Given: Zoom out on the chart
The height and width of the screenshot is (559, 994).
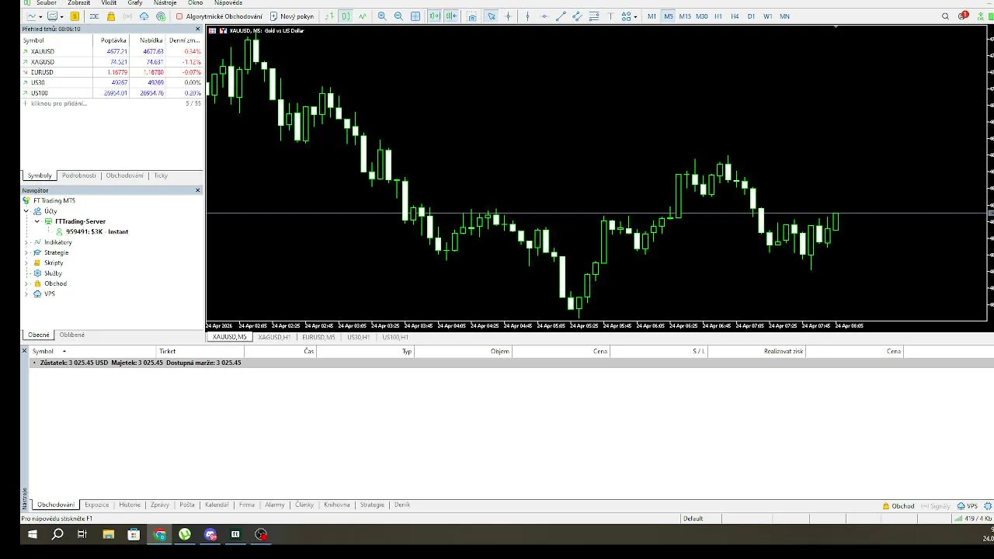Looking at the screenshot, I should point(398,16).
